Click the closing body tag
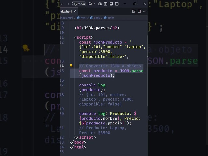The width and height of the screenshot is (208, 156). tap(78, 142)
